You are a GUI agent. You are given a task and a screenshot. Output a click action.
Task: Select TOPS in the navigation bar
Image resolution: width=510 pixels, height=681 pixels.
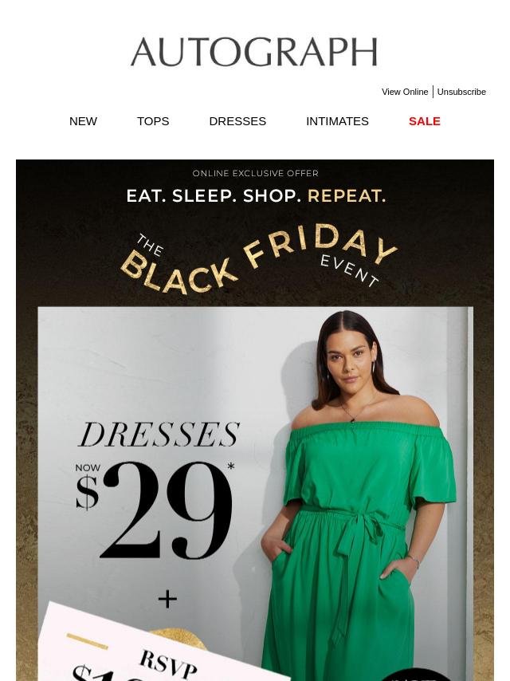pyautogui.click(x=153, y=121)
